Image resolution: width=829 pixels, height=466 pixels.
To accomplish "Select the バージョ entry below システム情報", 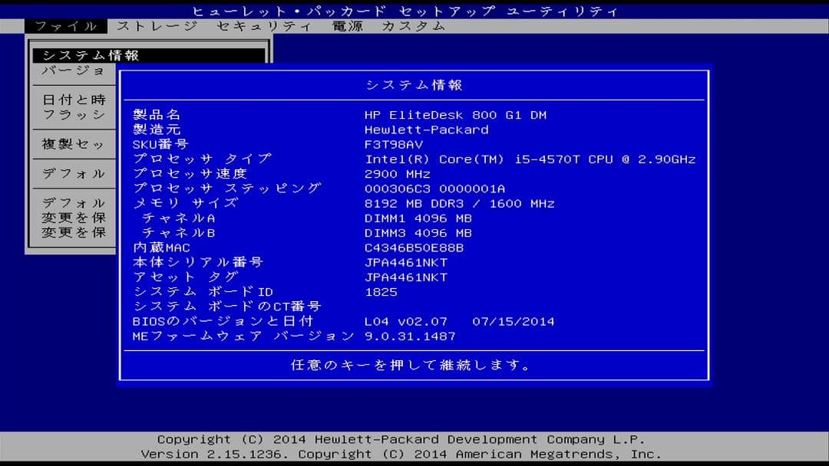I will pyautogui.click(x=73, y=71).
